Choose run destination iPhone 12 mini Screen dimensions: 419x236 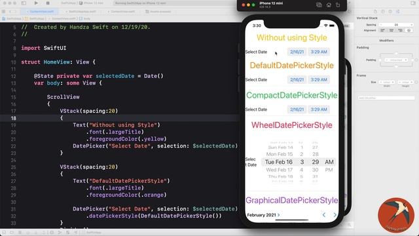92,3
